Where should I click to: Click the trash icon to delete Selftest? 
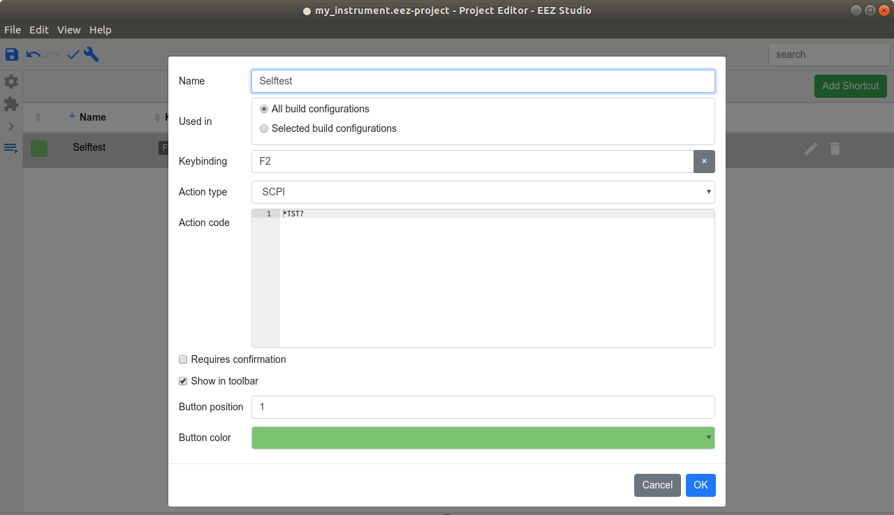click(835, 149)
